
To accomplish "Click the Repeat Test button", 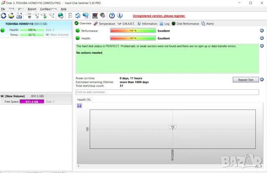I will (x=246, y=79).
